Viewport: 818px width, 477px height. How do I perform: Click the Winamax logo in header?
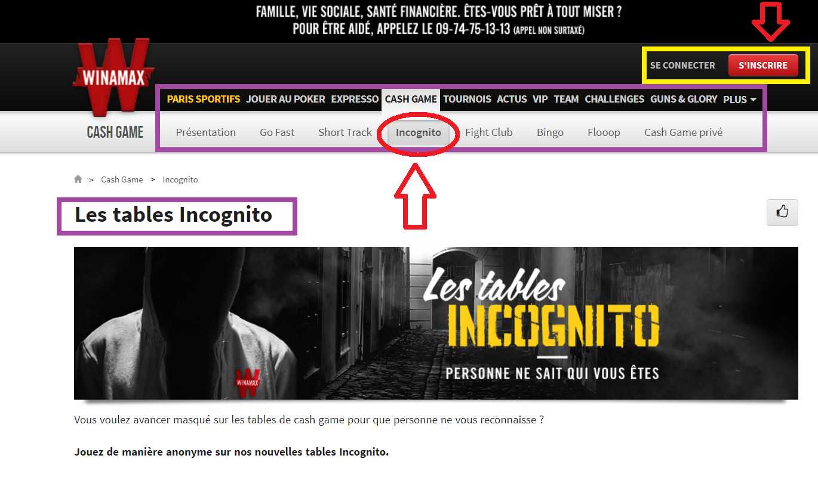113,78
